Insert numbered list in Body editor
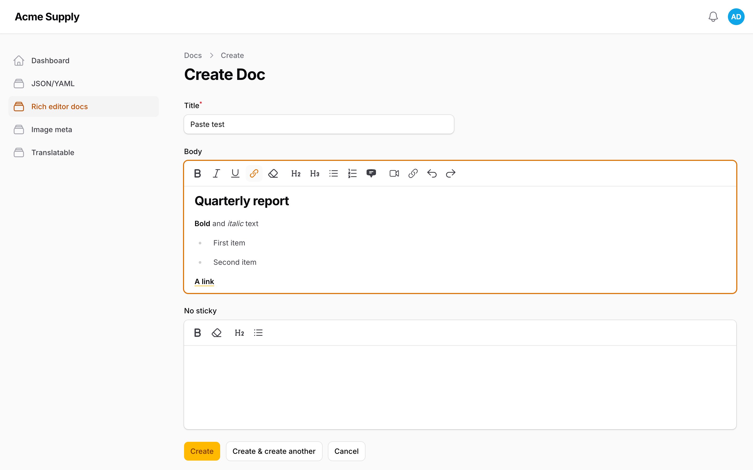This screenshot has width=753, height=470. coord(352,173)
